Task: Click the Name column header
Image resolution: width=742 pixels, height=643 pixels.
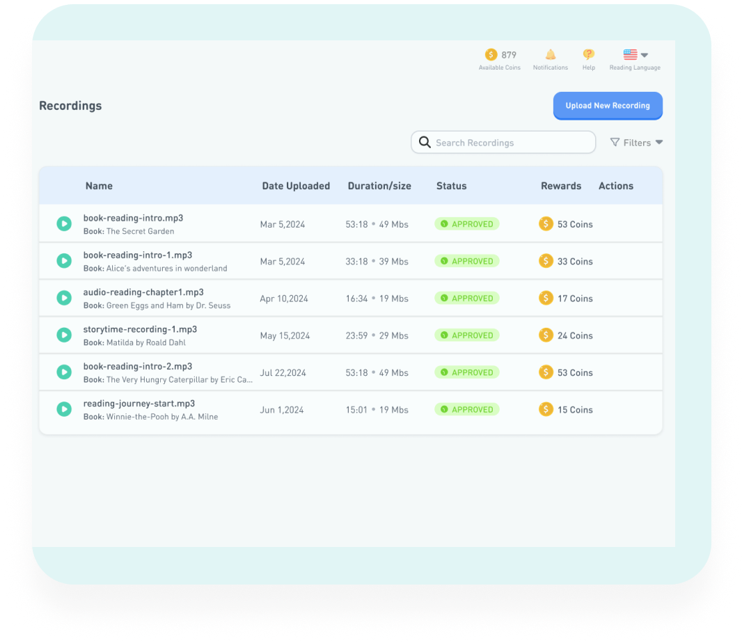Action: 99,186
